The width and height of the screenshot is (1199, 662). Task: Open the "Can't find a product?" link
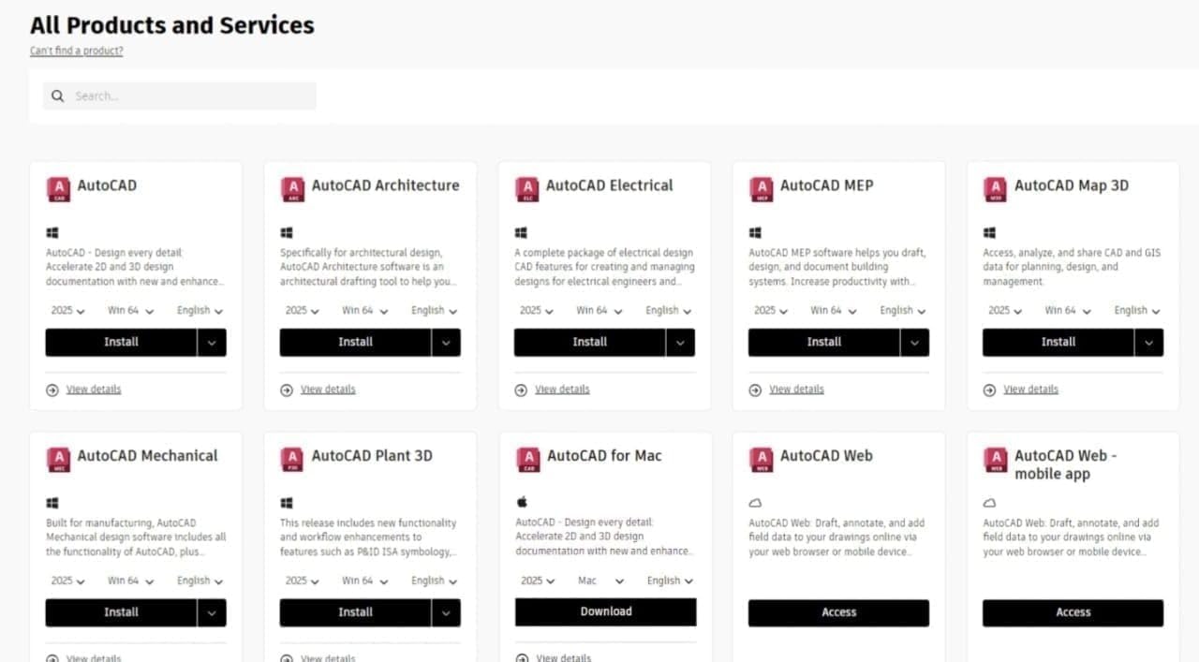pyautogui.click(x=76, y=51)
